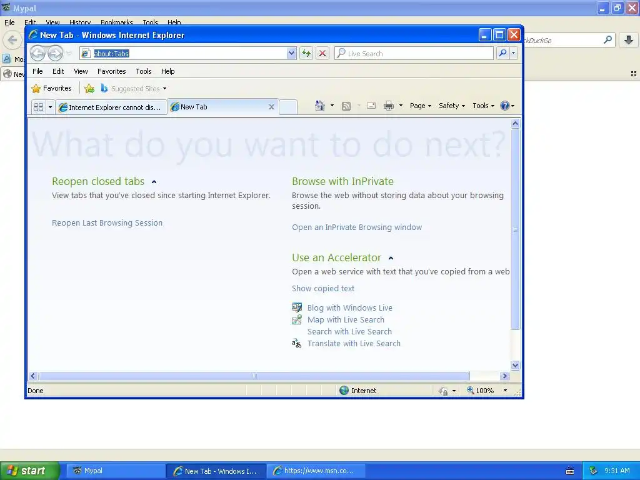Click the system tray network icon
Viewport: 640px width, 480px height.
pos(593,471)
